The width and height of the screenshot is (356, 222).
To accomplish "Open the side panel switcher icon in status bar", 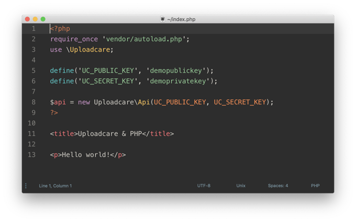I will pos(26,186).
